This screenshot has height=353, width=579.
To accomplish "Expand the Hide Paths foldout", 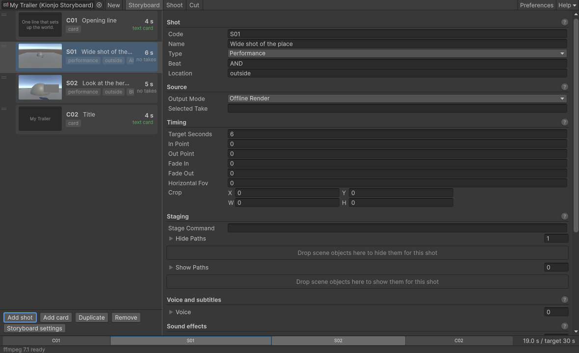I will [171, 239].
